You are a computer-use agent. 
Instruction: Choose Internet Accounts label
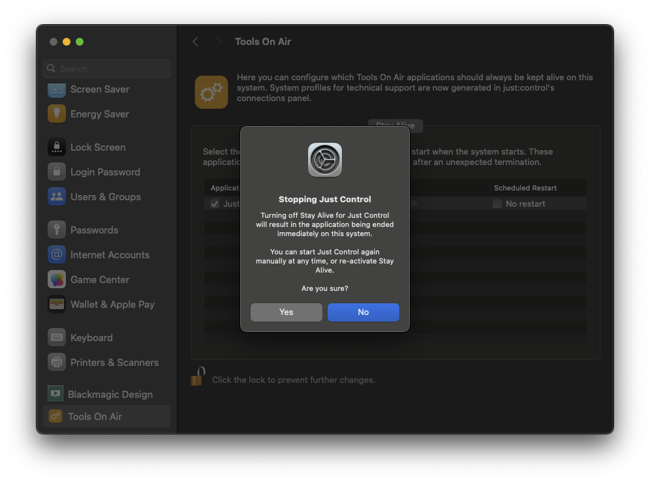click(110, 255)
